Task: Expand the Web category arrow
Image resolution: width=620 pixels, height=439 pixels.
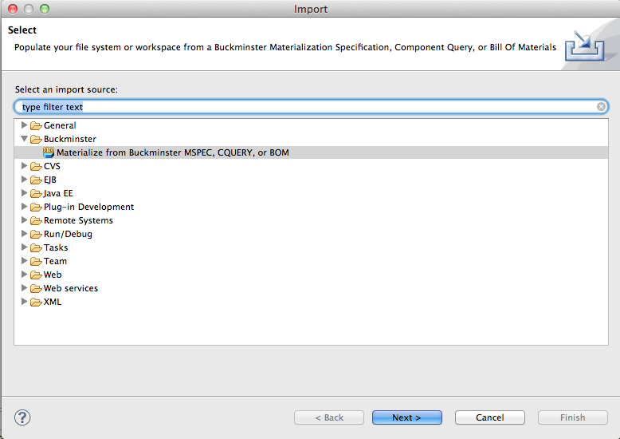Action: coord(24,275)
